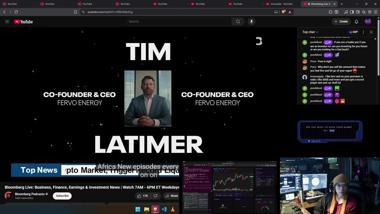Close the Bloomberg Live tab

point(335,4)
